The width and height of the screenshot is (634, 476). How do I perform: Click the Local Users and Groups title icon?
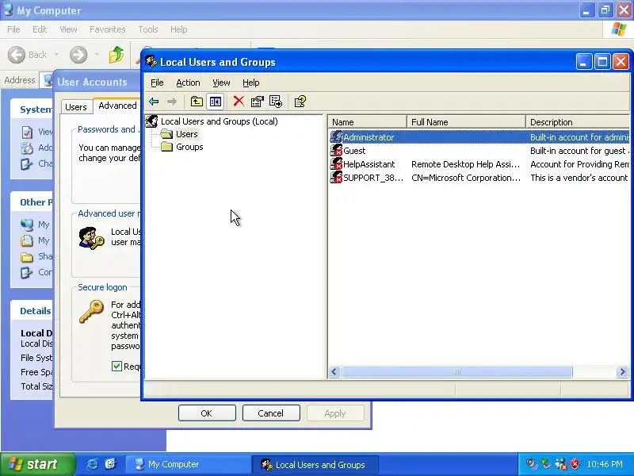151,62
